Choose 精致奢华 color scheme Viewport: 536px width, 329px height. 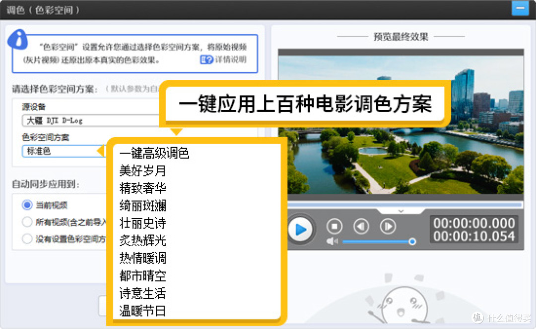(x=142, y=188)
